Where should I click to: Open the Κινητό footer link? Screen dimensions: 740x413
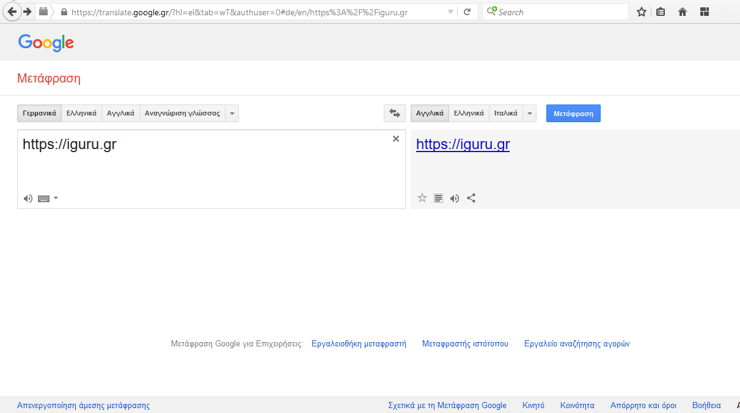pyautogui.click(x=533, y=406)
